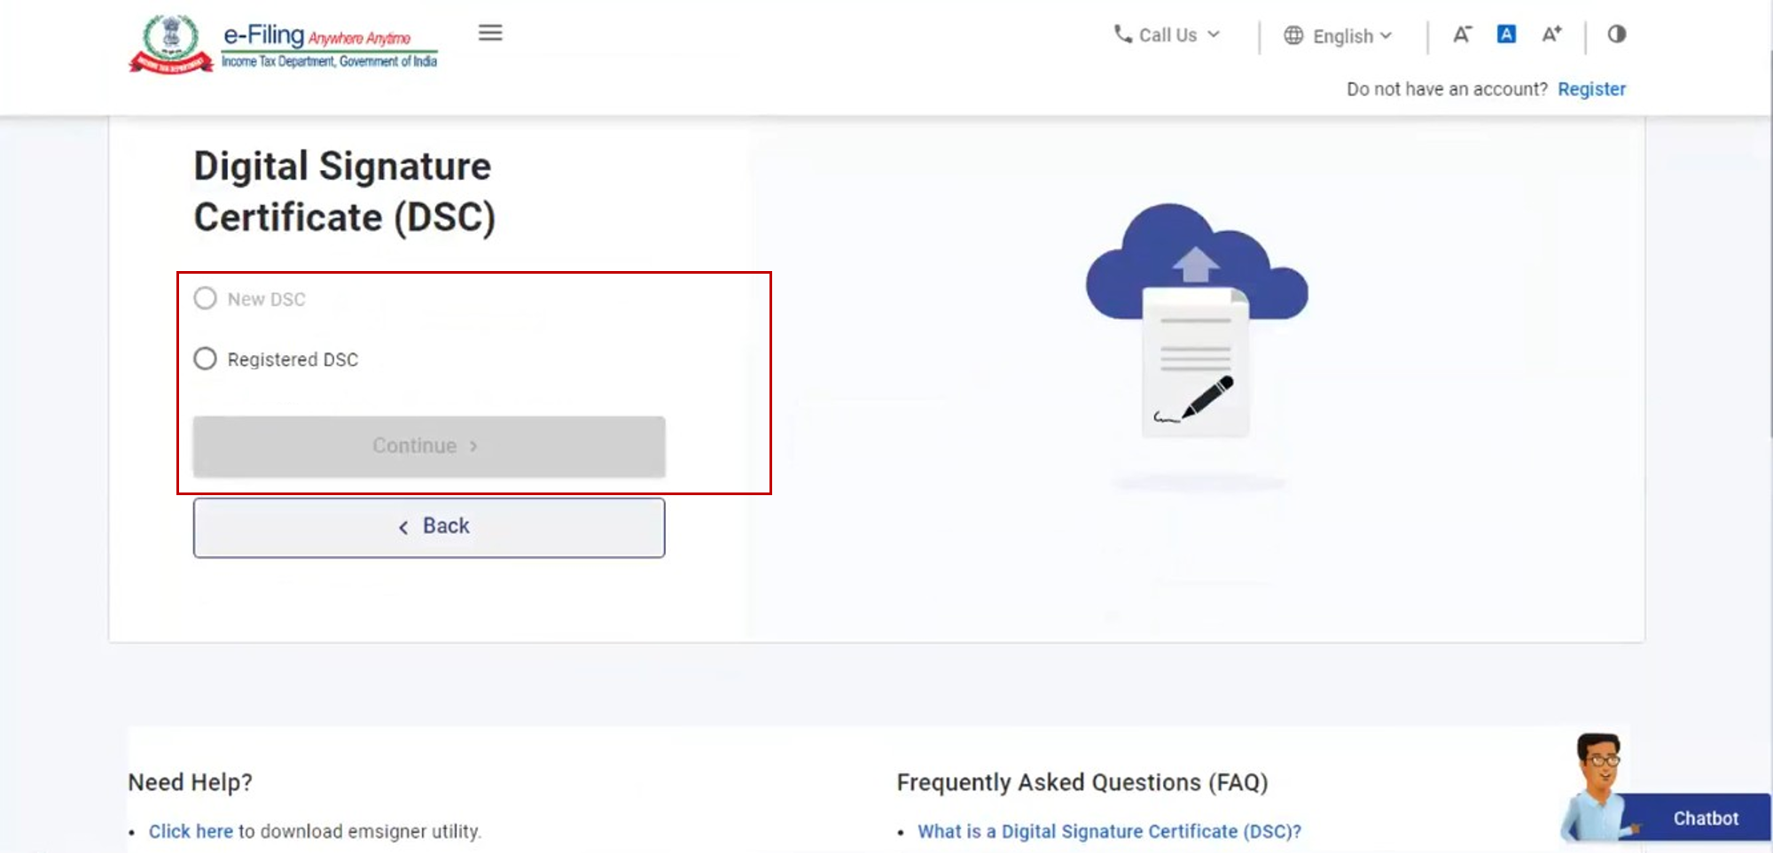The width and height of the screenshot is (1773, 853).
Task: Decrease the font size with A- icon
Action: 1462,35
